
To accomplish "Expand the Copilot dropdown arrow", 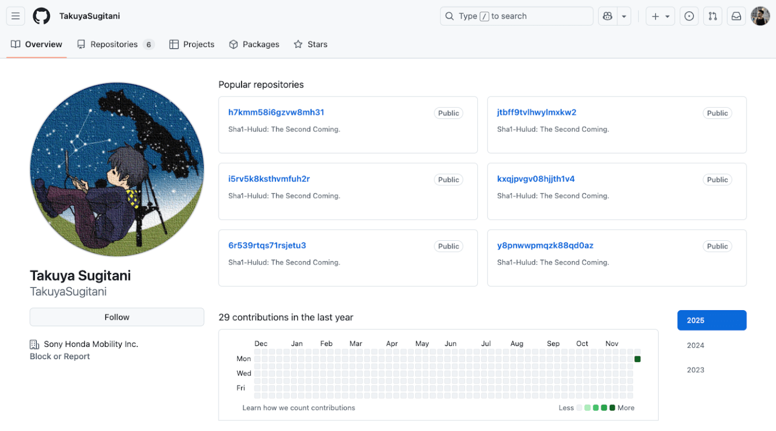I will click(x=624, y=16).
